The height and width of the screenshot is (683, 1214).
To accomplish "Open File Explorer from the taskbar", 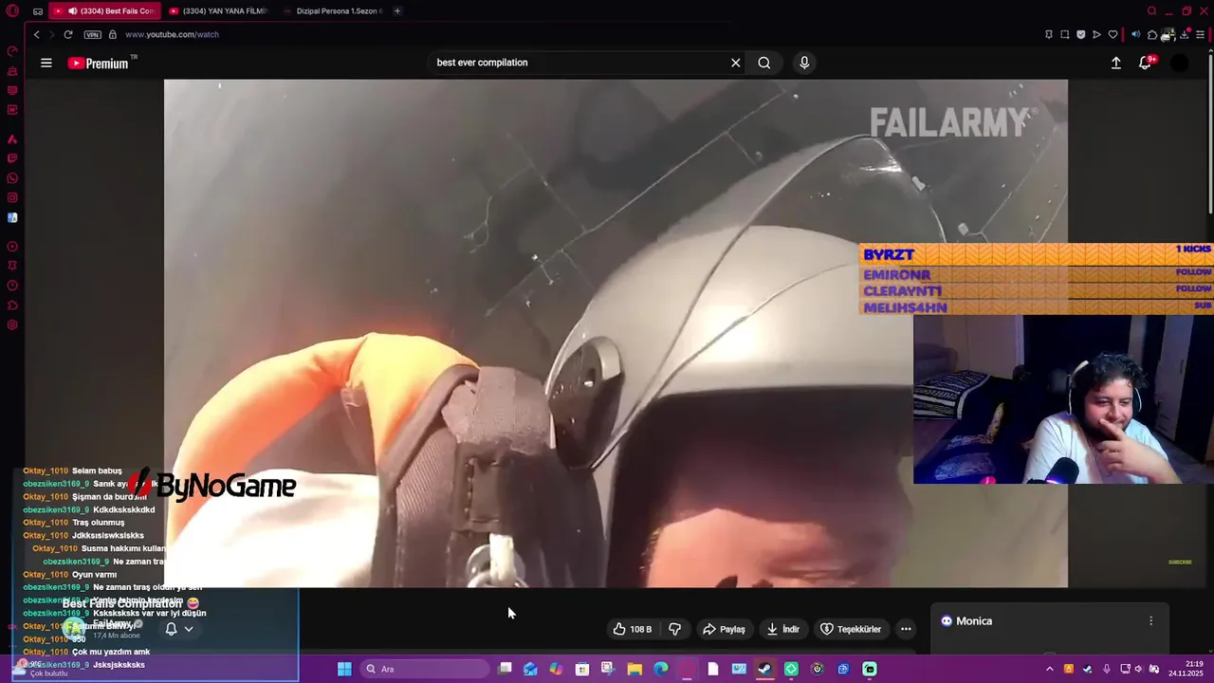I will coord(635,669).
